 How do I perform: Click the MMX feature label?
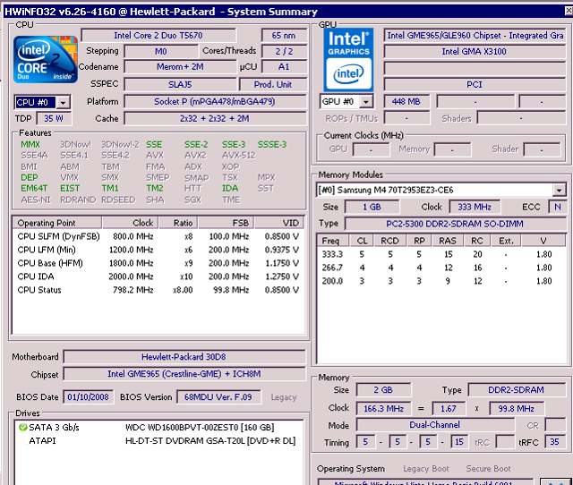pyautogui.click(x=30, y=145)
